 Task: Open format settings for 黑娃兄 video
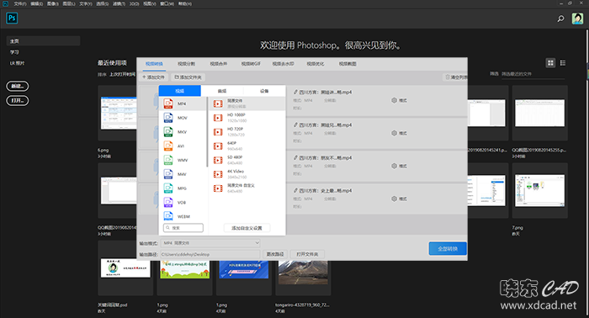(x=399, y=133)
